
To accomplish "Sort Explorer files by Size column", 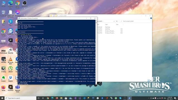I will coord(117,24).
